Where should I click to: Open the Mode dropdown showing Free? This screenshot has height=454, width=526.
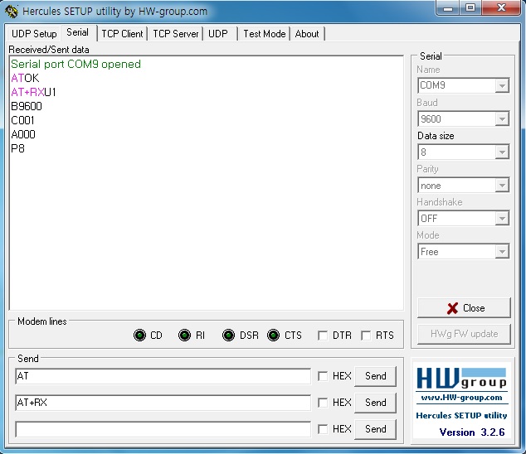click(x=502, y=252)
